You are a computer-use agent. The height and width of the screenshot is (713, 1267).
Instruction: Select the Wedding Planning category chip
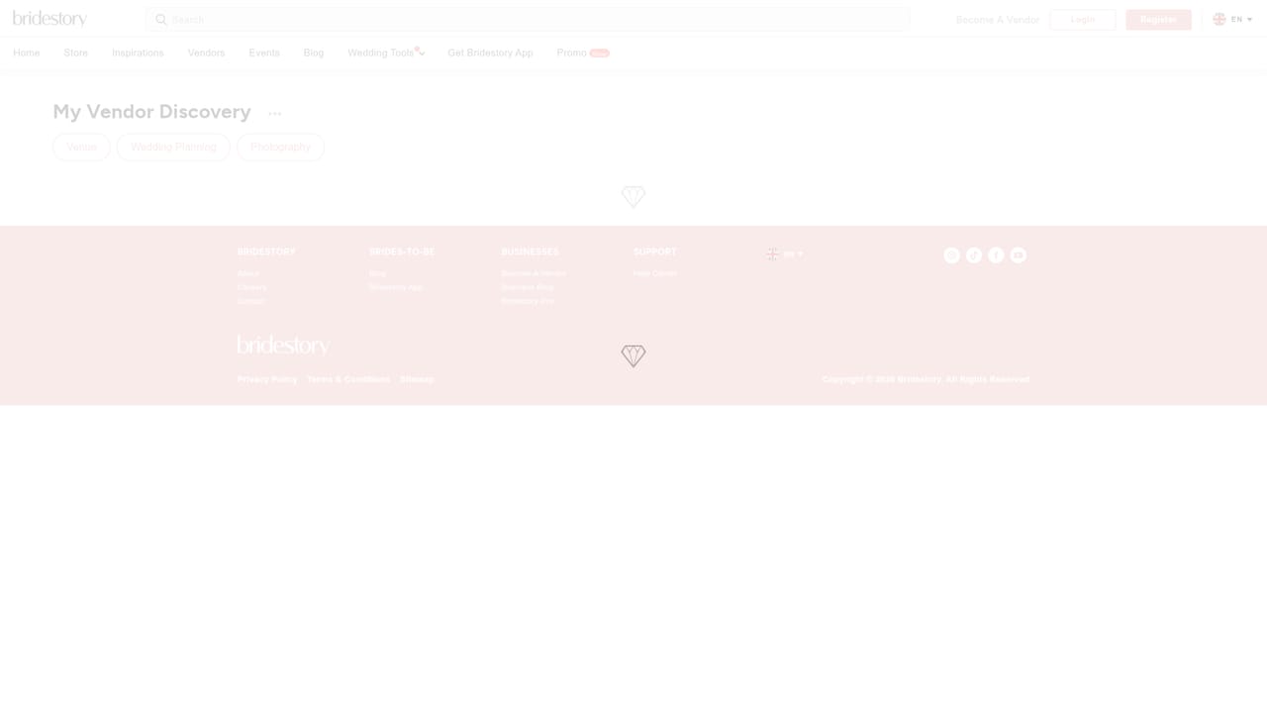pyautogui.click(x=173, y=147)
